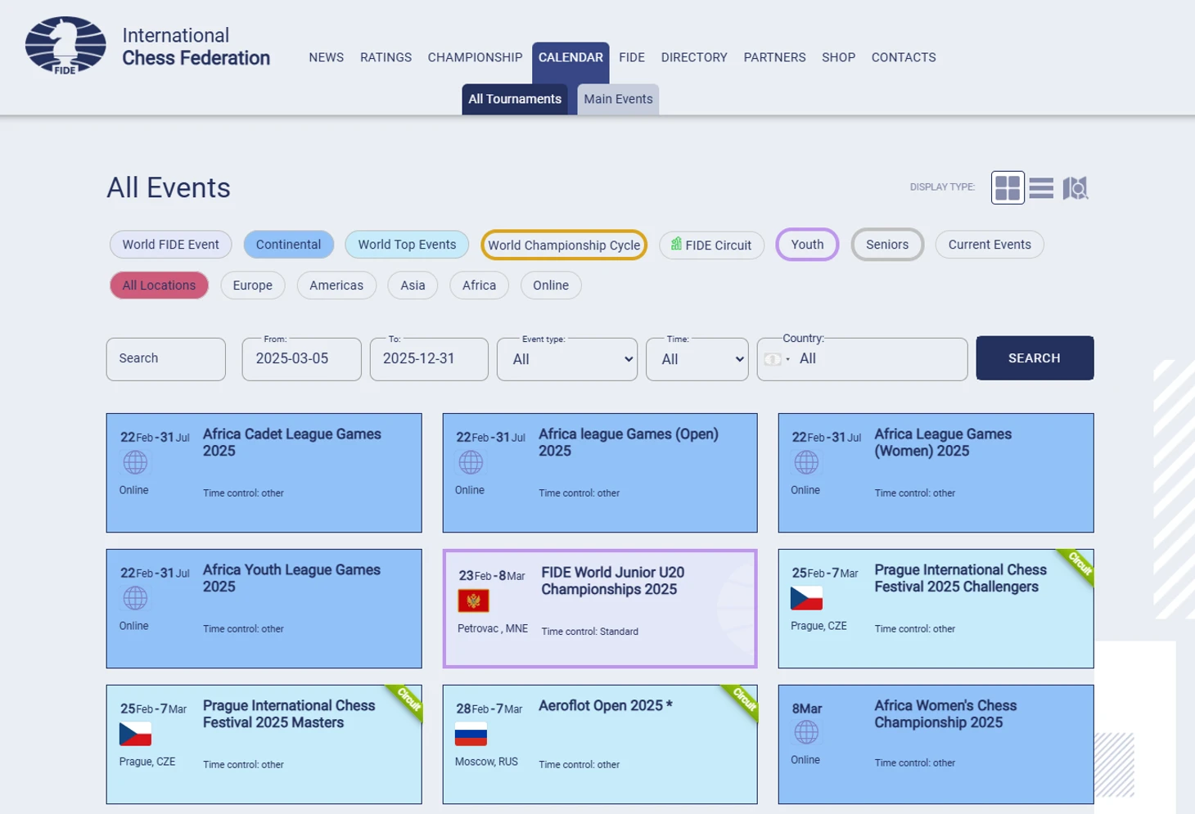Viewport: 1195px width, 814px height.
Task: Click Russian flag on Aeroflot Open card
Action: click(471, 735)
